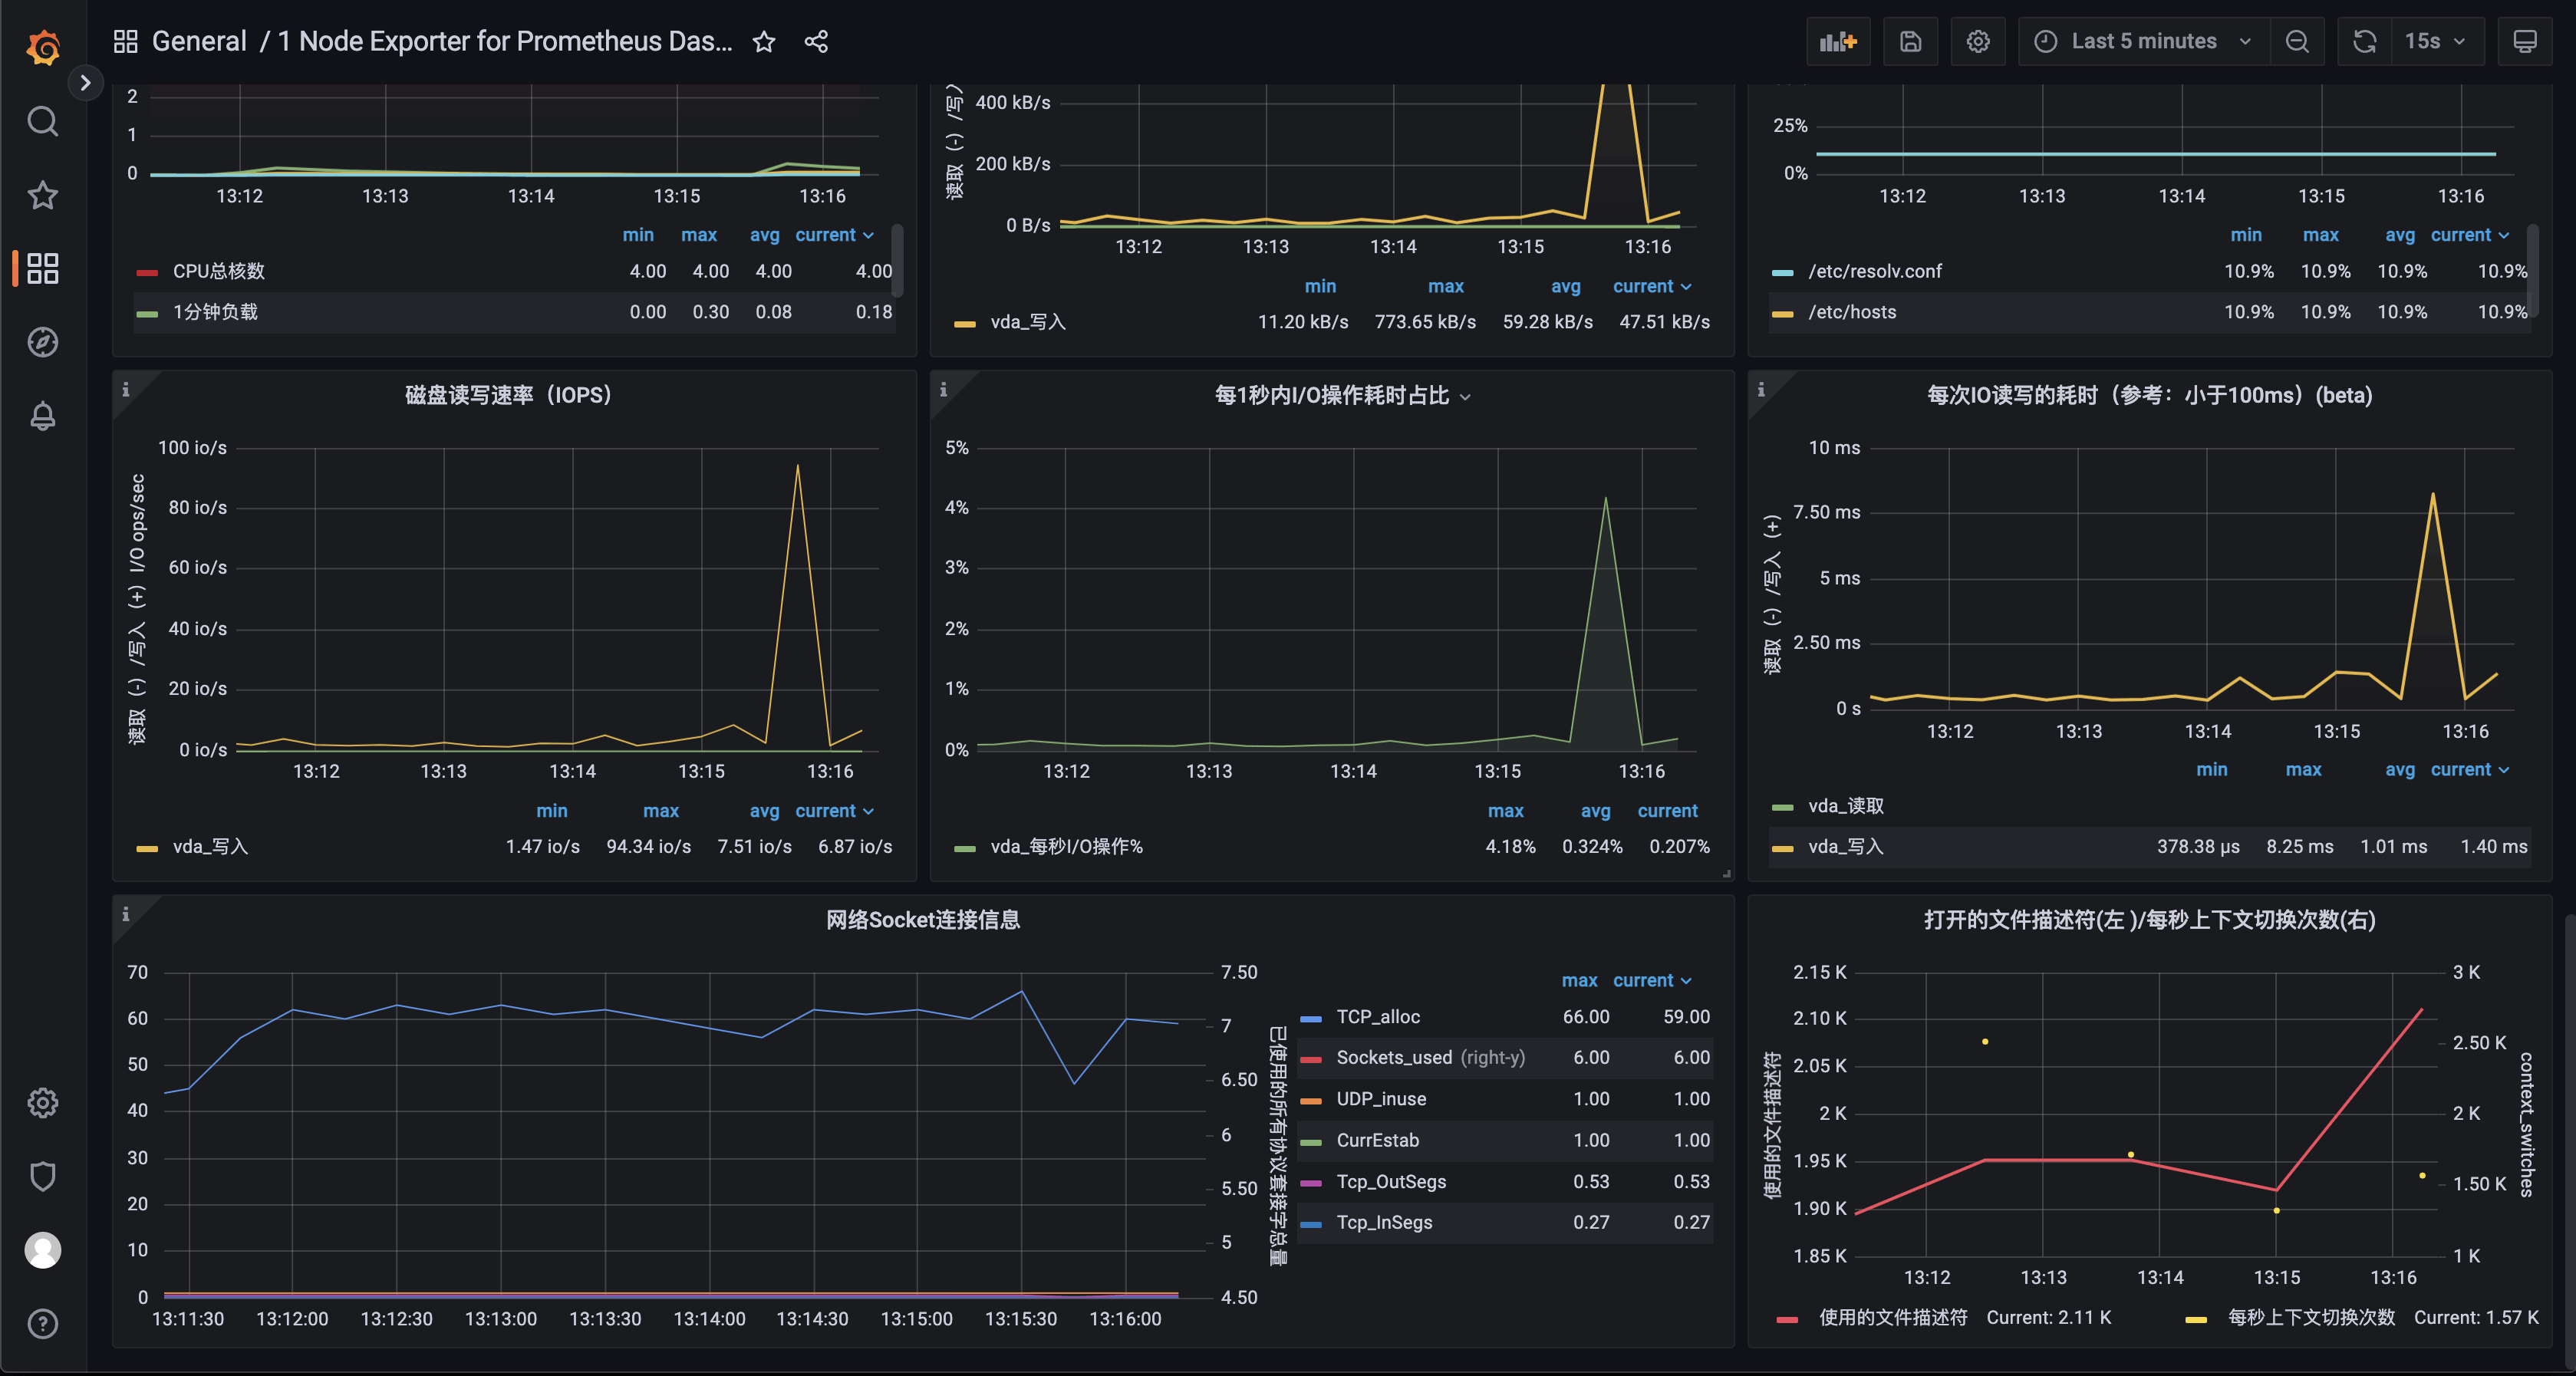
Task: Open the sidebar Search dashboards icon
Action: (x=42, y=121)
